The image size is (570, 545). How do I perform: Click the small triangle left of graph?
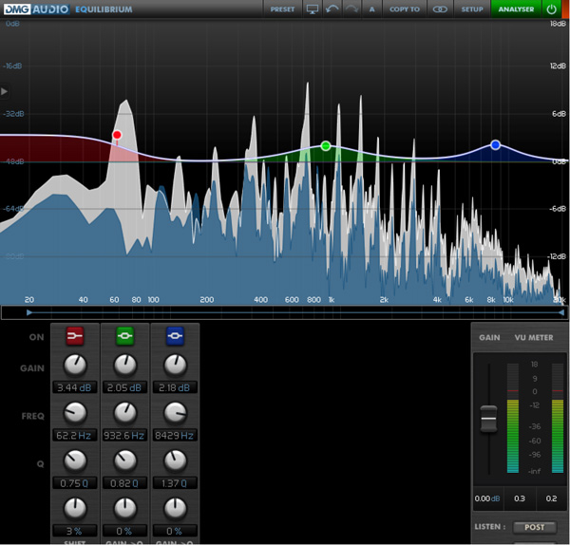click(5, 91)
